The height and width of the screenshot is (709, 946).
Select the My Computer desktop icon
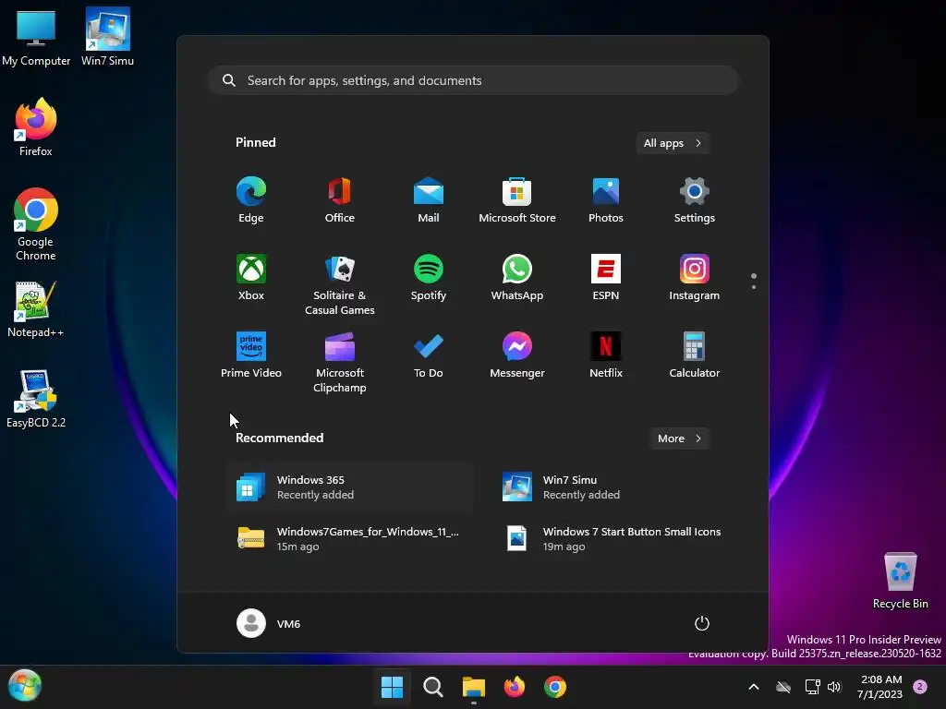(36, 37)
